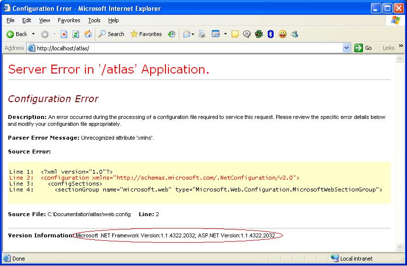
Task: Click the ASP.NET Version:1.1.4322.2032 text
Action: [236, 235]
